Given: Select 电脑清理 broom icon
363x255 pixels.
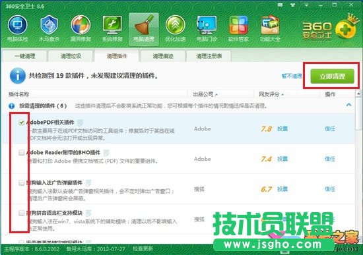Looking at the screenshot, I should pos(144,29).
